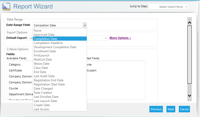Viewport: 200px width, 117px height.
Task: Click the Report Wizard icon
Action: click(x=6, y=6)
